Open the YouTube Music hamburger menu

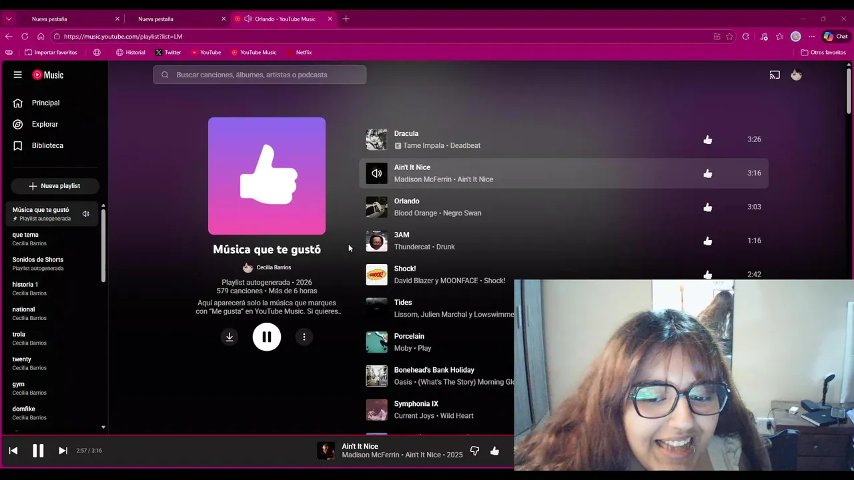click(17, 75)
